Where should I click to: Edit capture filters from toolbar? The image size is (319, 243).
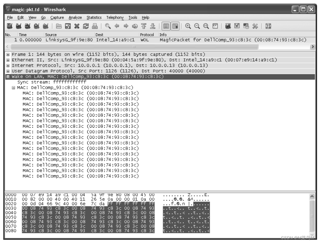tap(228, 26)
